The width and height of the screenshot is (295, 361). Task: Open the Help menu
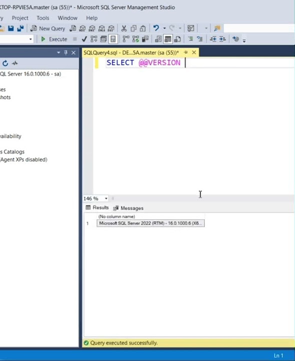[x=92, y=18]
